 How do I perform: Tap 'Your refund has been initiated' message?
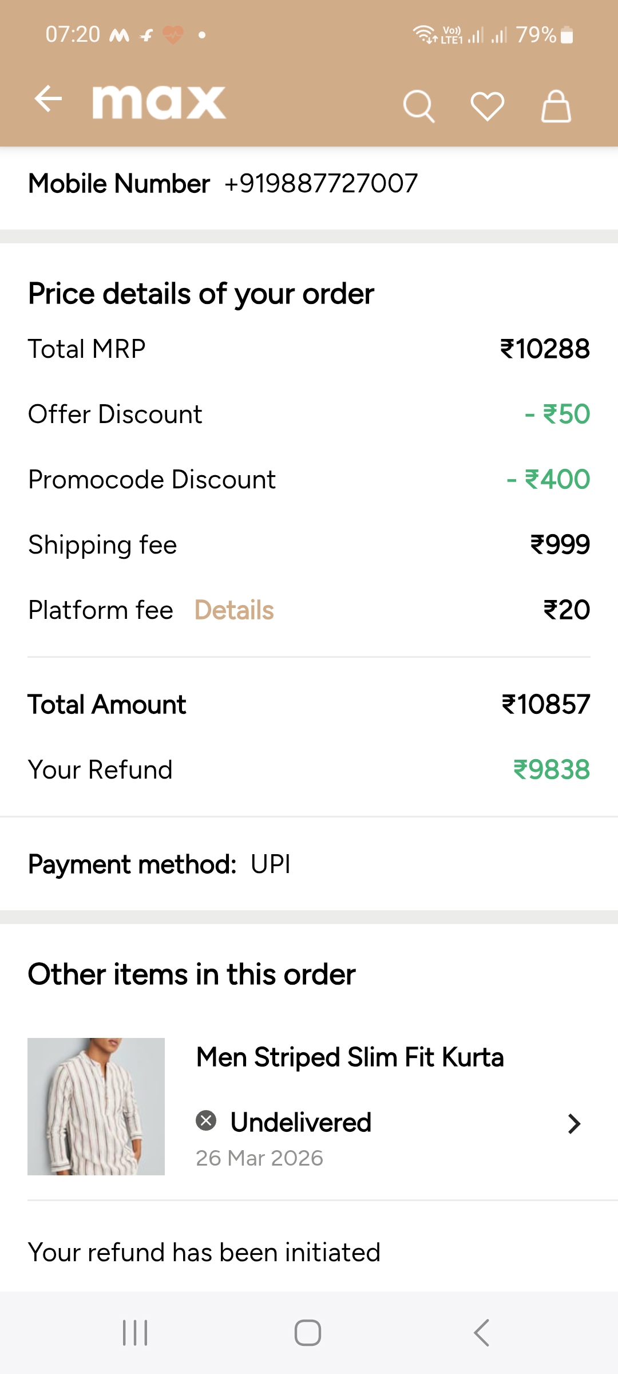pos(204,1252)
